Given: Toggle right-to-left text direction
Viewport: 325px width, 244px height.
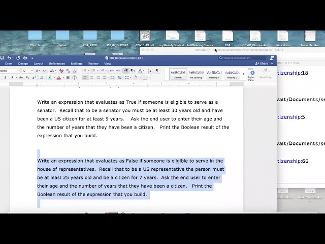Looking at the screenshot, I should coord(133,71).
